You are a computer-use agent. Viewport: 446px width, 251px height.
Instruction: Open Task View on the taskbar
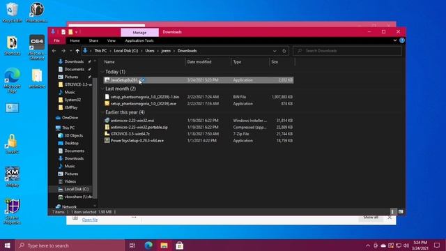tap(132, 245)
